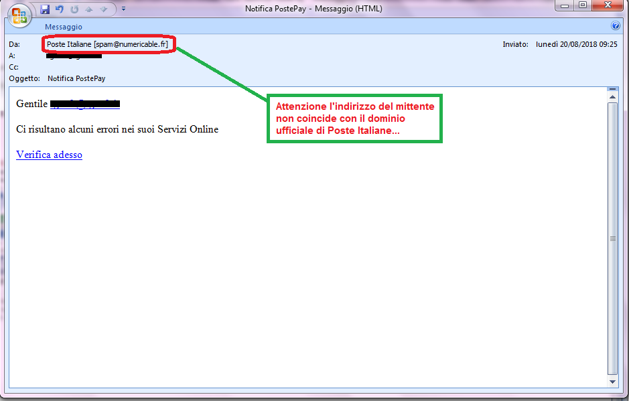
Task: Open the round Office button menu
Action: [19, 16]
